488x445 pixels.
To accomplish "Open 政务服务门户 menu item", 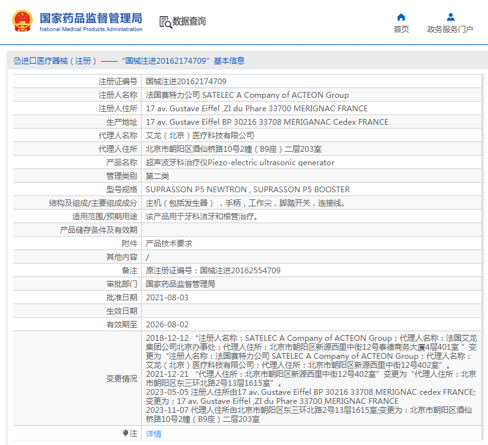I will [x=450, y=29].
